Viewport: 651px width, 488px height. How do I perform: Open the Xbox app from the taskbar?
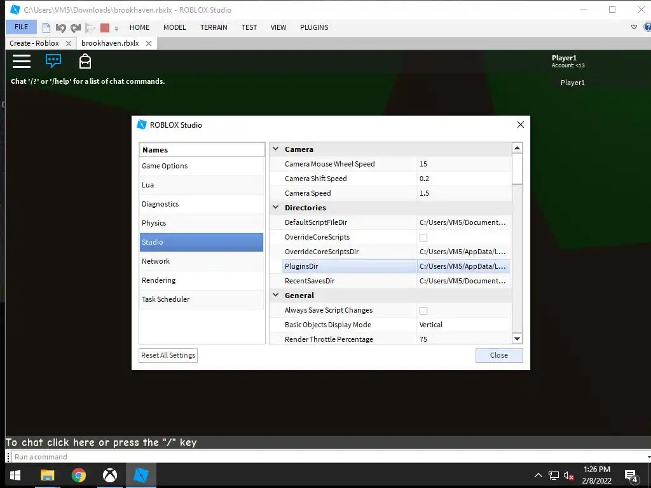[109, 475]
